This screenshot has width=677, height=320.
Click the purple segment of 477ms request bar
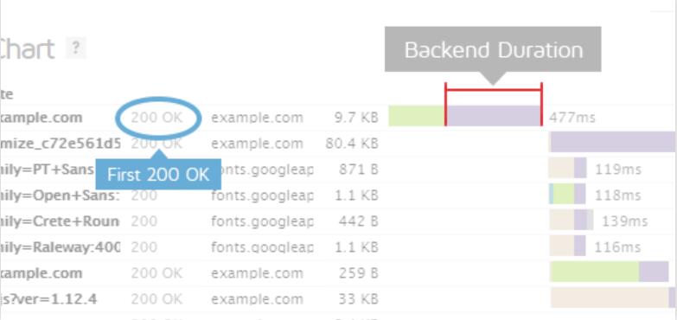(x=494, y=116)
